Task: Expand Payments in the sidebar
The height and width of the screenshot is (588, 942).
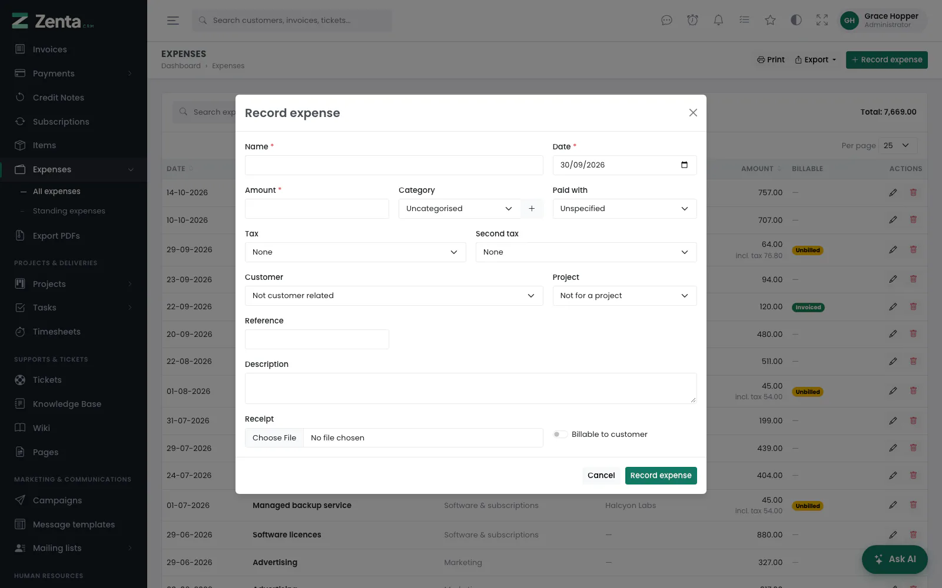Action: (74, 73)
